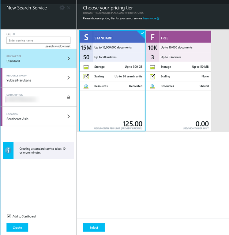The height and width of the screenshot is (235, 229).
Task: Click the 0.00 price on Free card
Action: [x=202, y=124]
